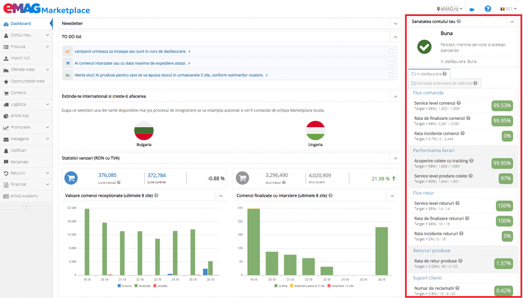
Task: Open Comenzi in the sidebar menu
Action: 18,93
